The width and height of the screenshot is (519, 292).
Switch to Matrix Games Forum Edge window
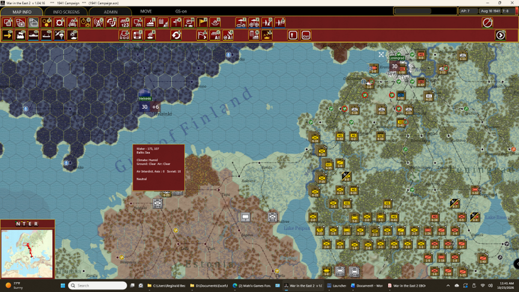(252, 285)
